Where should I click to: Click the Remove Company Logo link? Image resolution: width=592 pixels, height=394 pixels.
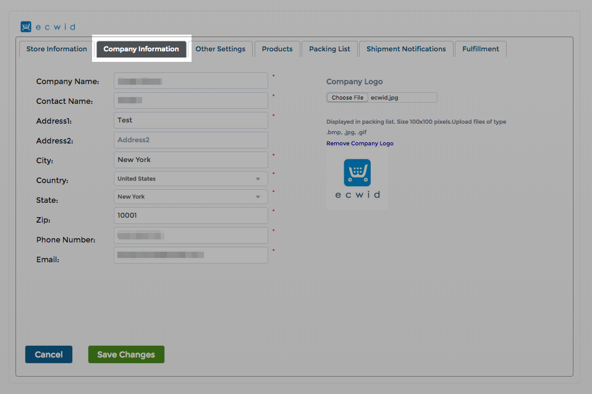click(360, 143)
